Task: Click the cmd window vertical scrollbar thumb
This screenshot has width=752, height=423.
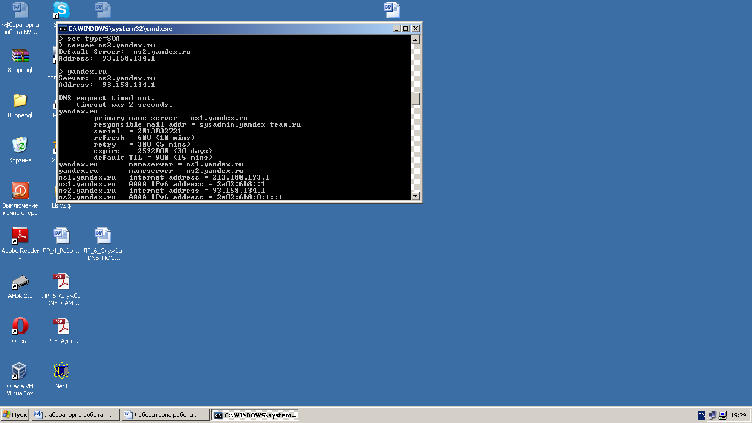Action: 416,99
